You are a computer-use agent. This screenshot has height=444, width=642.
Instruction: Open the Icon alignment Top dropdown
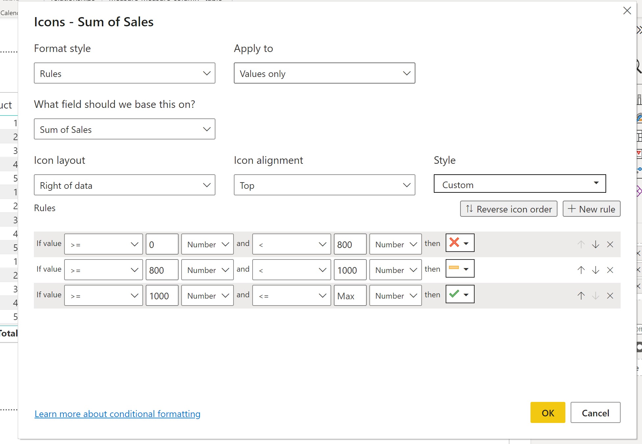pyautogui.click(x=324, y=185)
